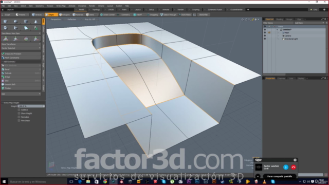The width and height of the screenshot is (329, 185).
Task: Click the Snapping button
Action: click(x=152, y=15)
